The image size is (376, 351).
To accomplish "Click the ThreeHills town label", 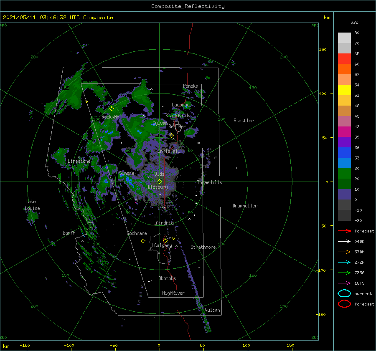I will tap(209, 182).
